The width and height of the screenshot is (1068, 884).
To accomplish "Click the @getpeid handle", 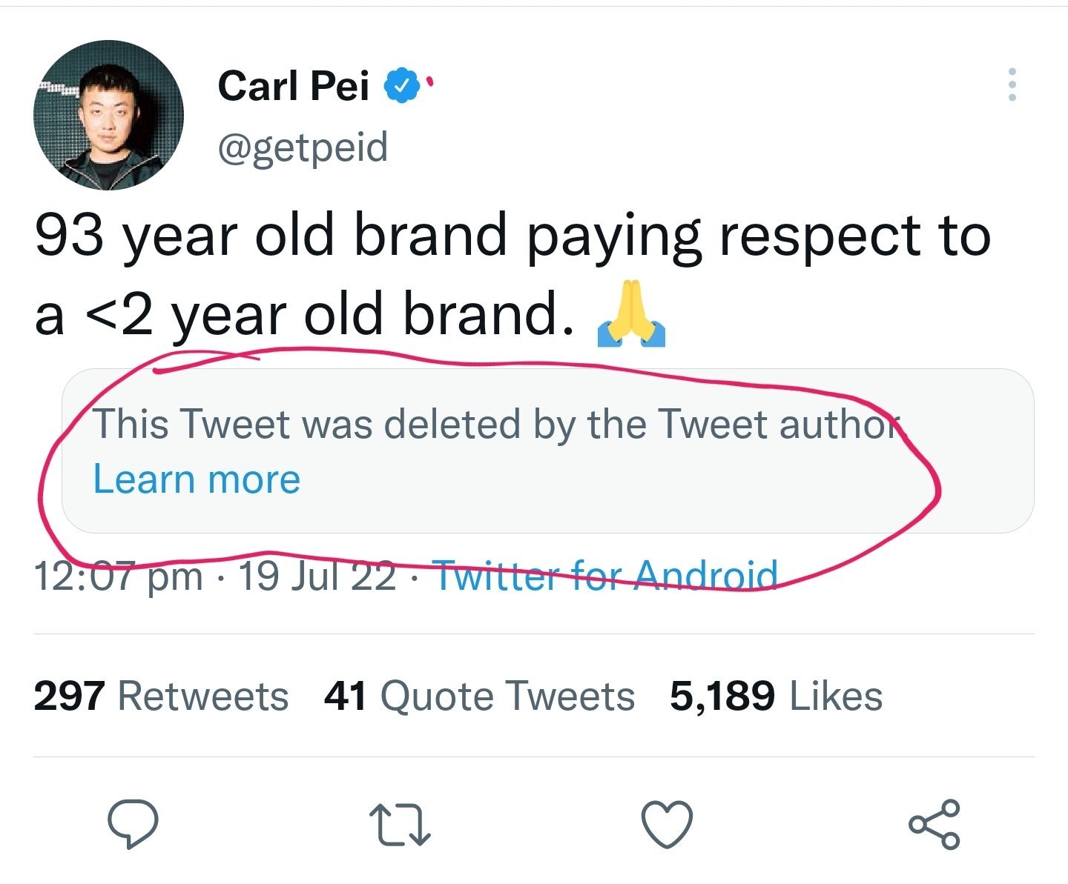I will [303, 147].
